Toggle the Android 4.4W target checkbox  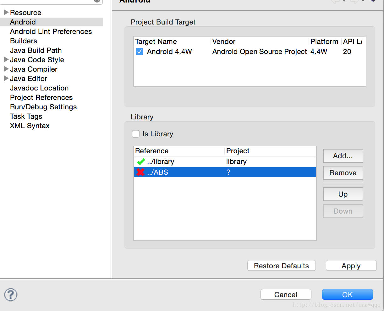click(x=140, y=52)
